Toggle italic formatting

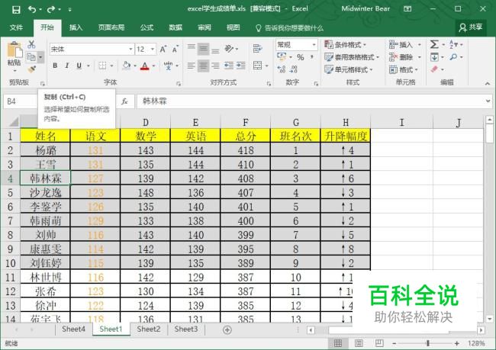point(66,66)
